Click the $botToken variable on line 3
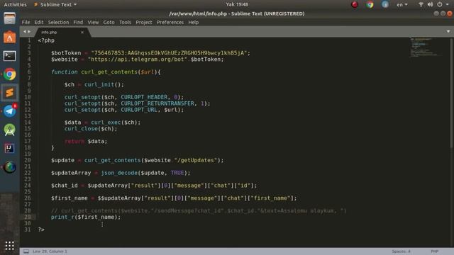The height and width of the screenshot is (255, 454). coord(66,53)
